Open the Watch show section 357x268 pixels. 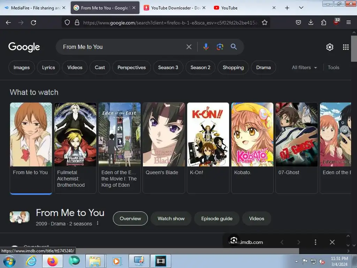(171, 218)
